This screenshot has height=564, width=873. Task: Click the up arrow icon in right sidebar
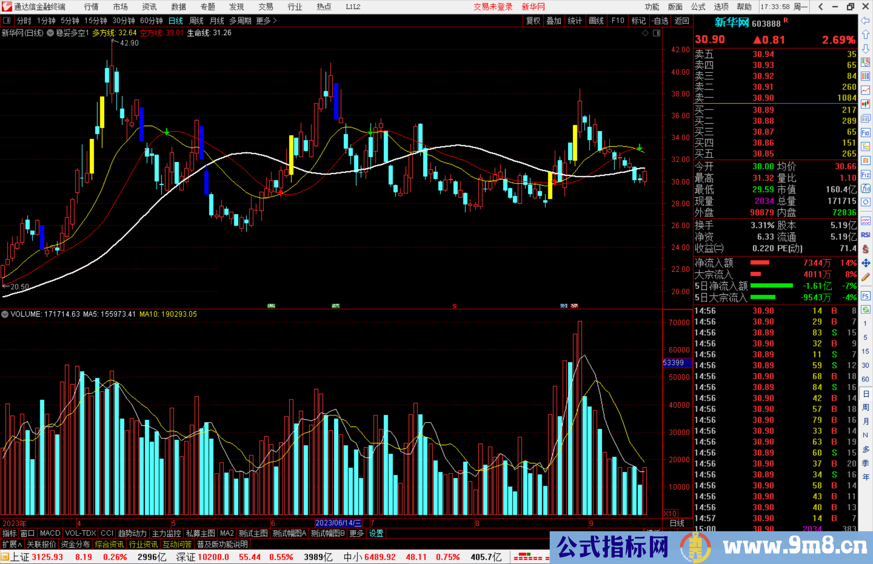[x=865, y=35]
